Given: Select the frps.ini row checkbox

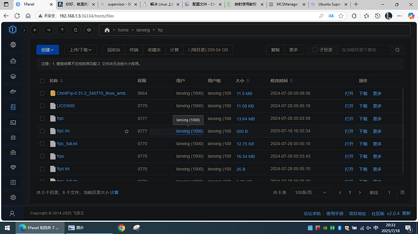Looking at the screenshot, I should 42,169.
